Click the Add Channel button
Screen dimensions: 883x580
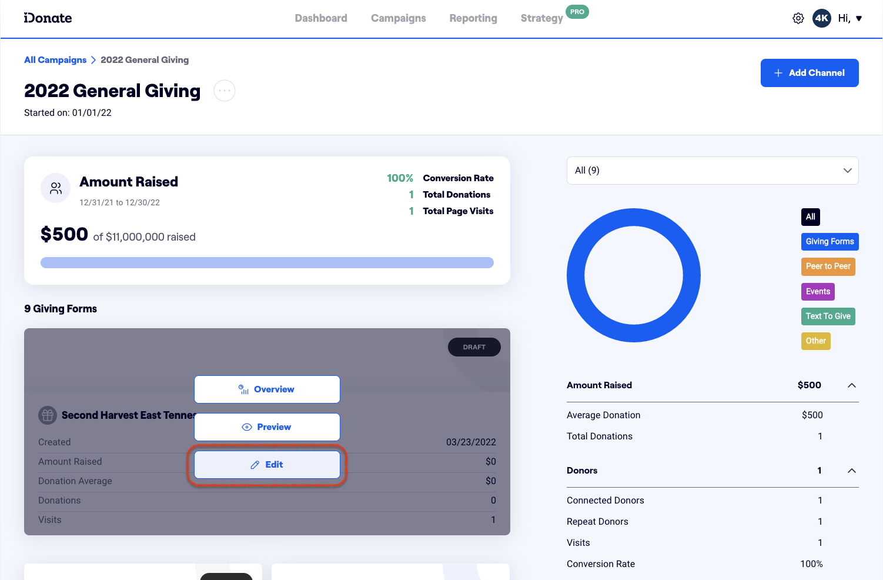810,73
